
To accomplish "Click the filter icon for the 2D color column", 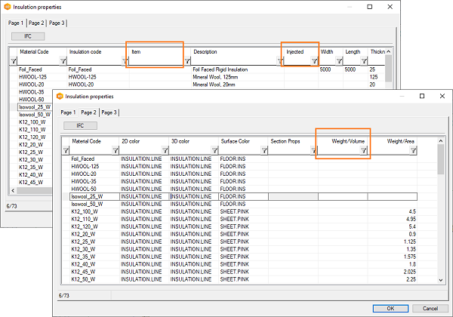I will pos(165,151).
